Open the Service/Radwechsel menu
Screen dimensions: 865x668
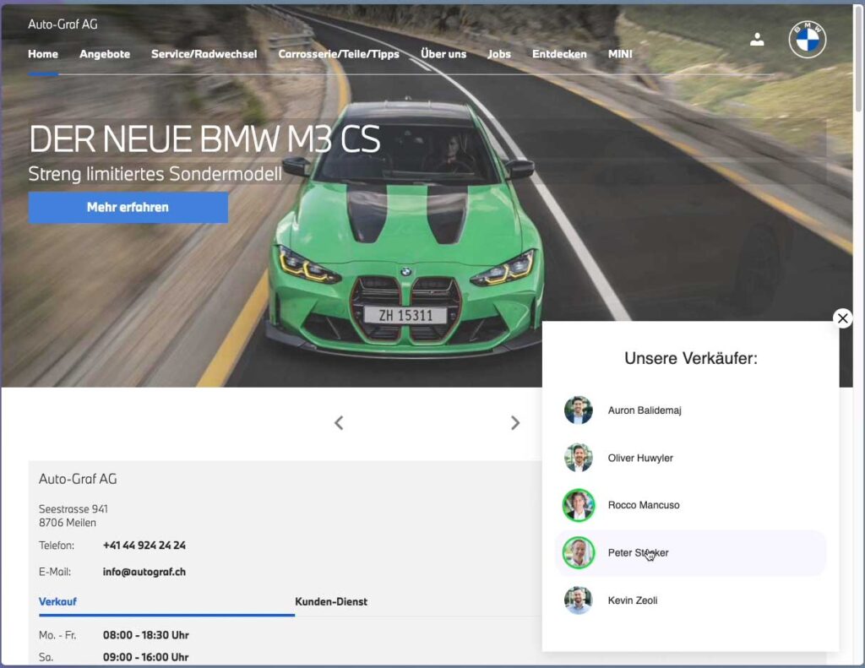pyautogui.click(x=204, y=54)
